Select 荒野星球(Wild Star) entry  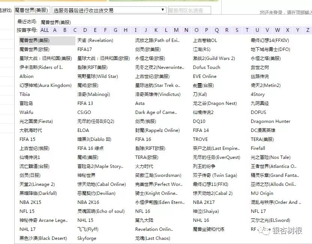pos(98,76)
